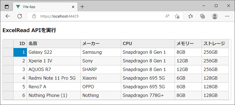
Task: Select the メーカー column header
Action: [x=101, y=44]
